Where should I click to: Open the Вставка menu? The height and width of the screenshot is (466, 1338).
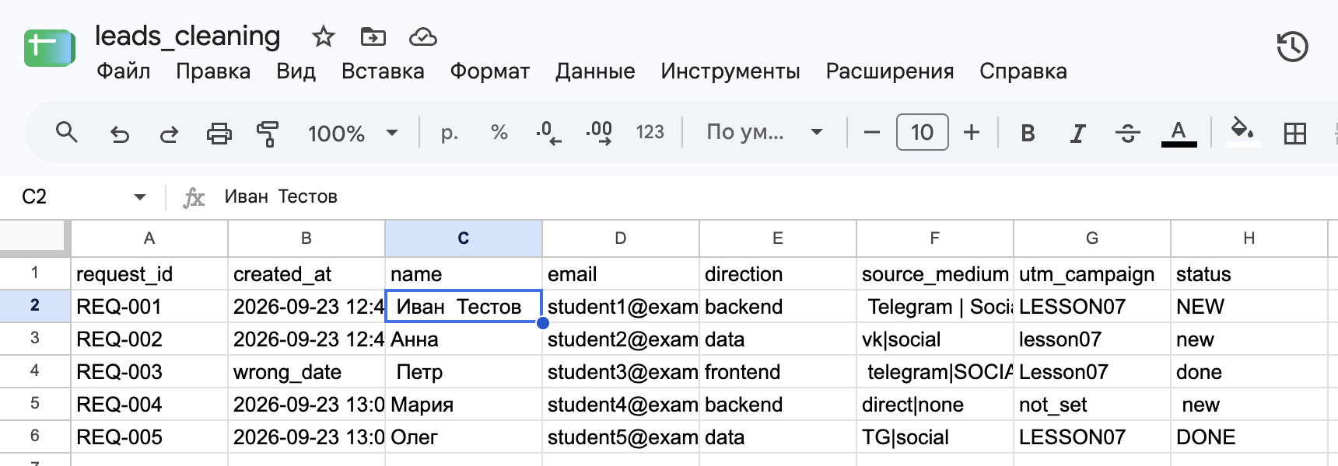(x=383, y=71)
